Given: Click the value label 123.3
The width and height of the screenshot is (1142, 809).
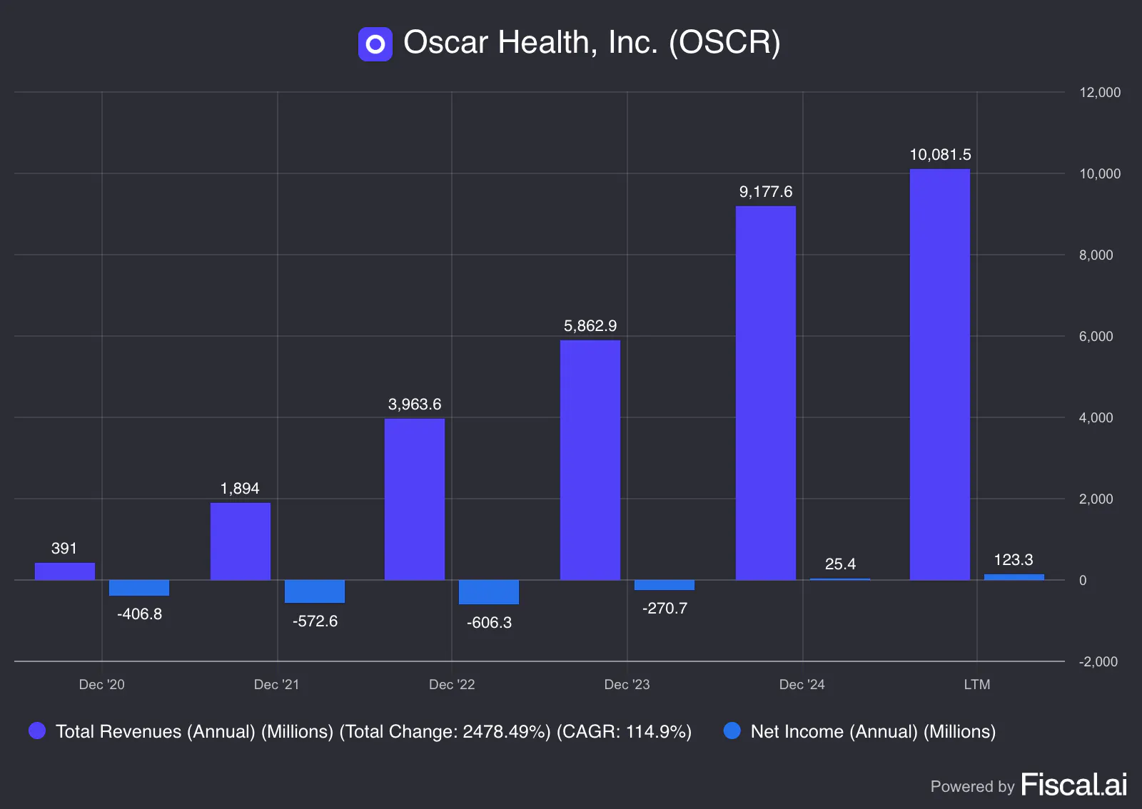Looking at the screenshot, I should coord(1014,560).
